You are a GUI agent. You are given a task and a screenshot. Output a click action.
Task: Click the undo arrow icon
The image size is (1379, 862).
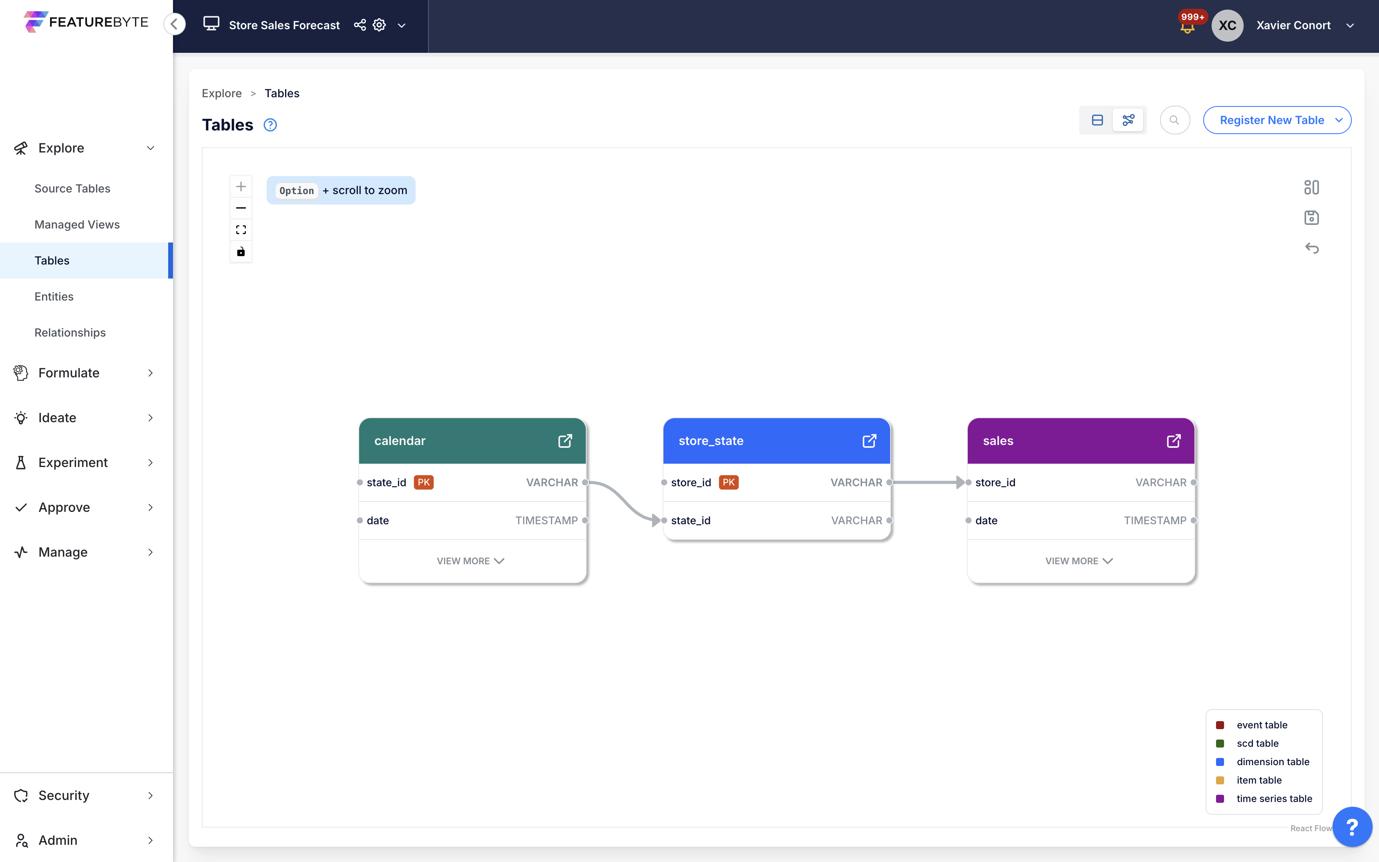1311,248
